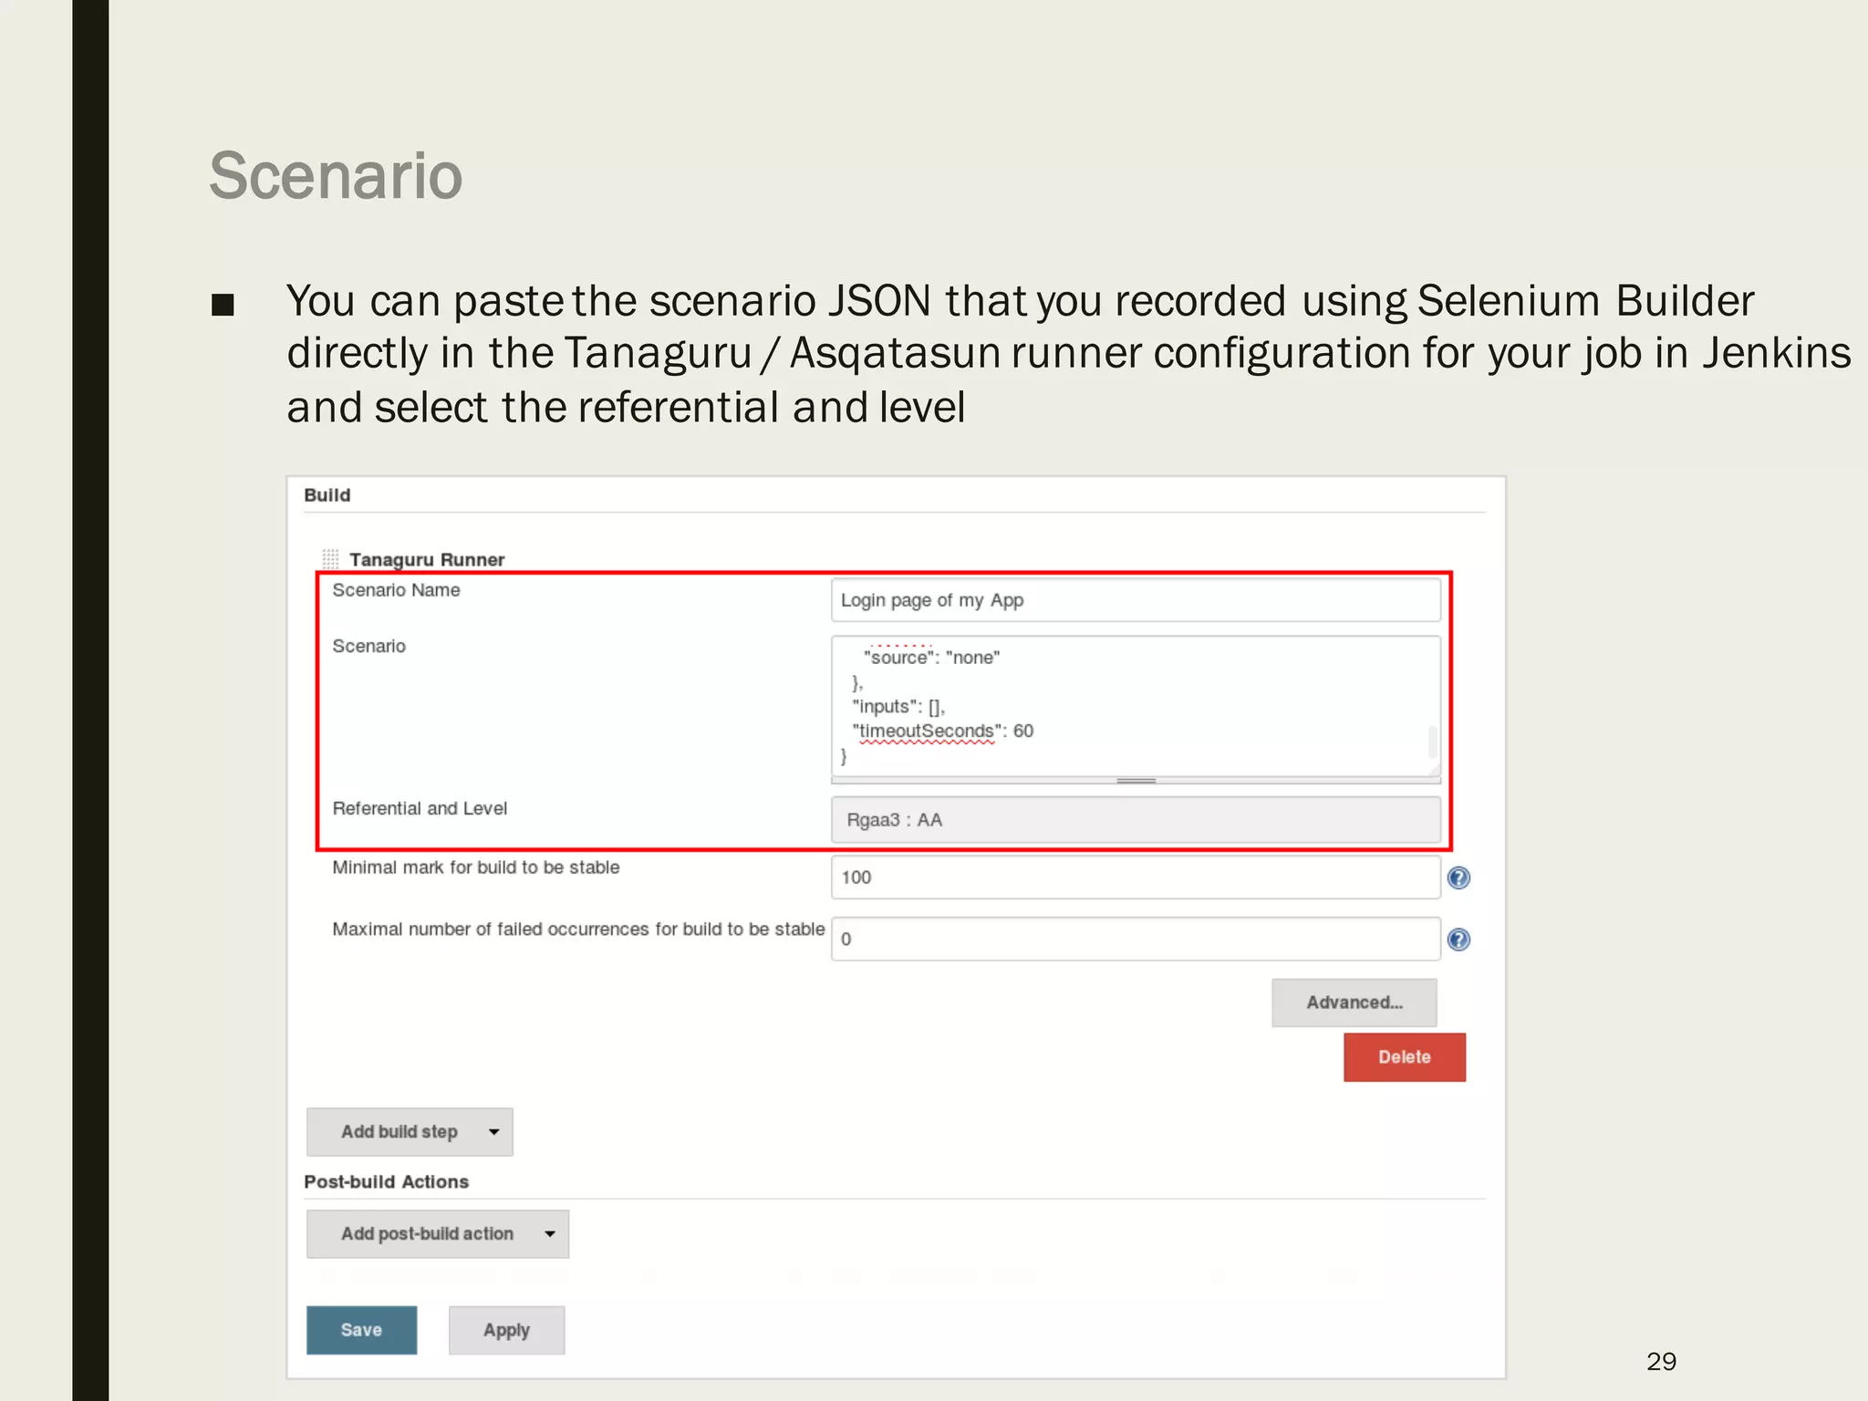
Task: Click the Maximal number of failed occurrences label
Action: 578,929
